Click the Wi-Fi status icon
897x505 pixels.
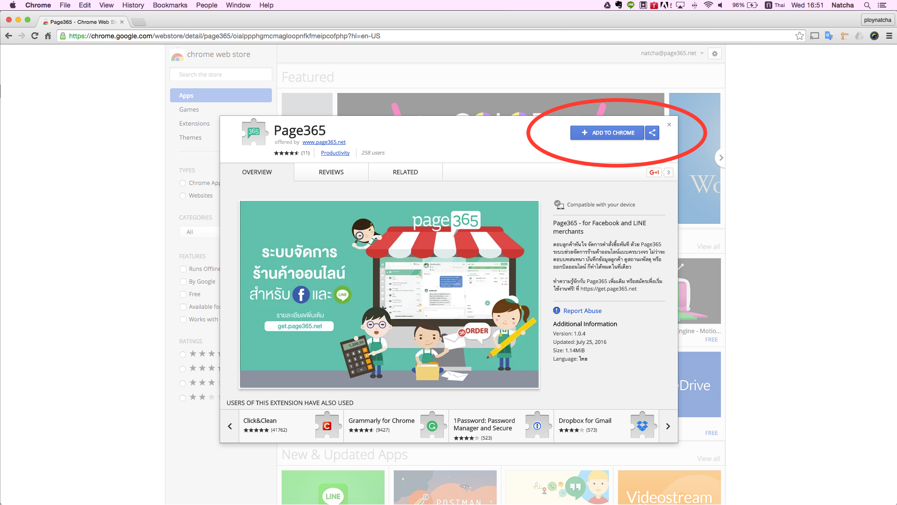point(708,5)
